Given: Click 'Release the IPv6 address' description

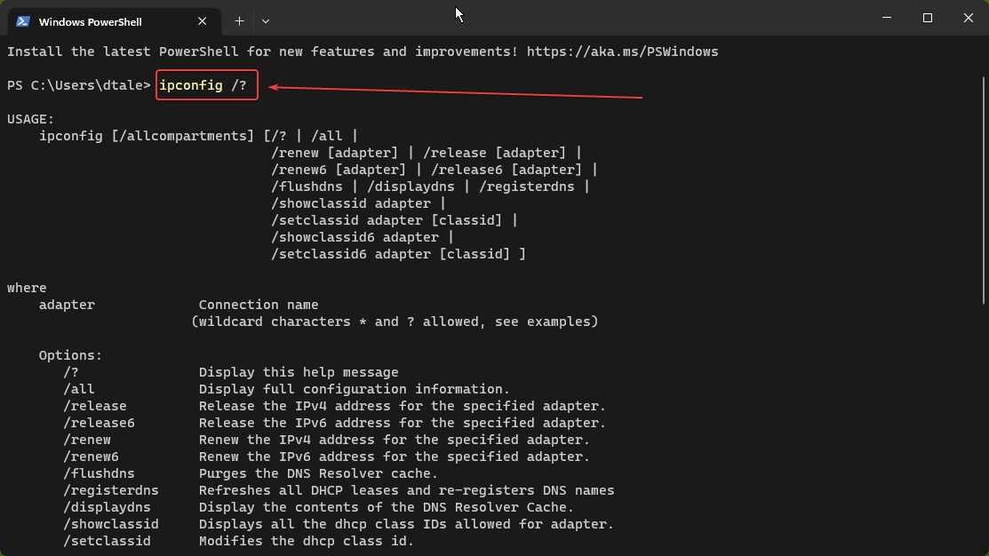Looking at the screenshot, I should click(403, 423).
